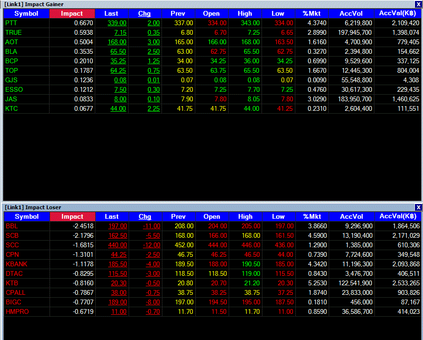The width and height of the screenshot is (423, 340).
Task: Click TRUE AccVol value 197,945,700
Action: (x=355, y=32)
